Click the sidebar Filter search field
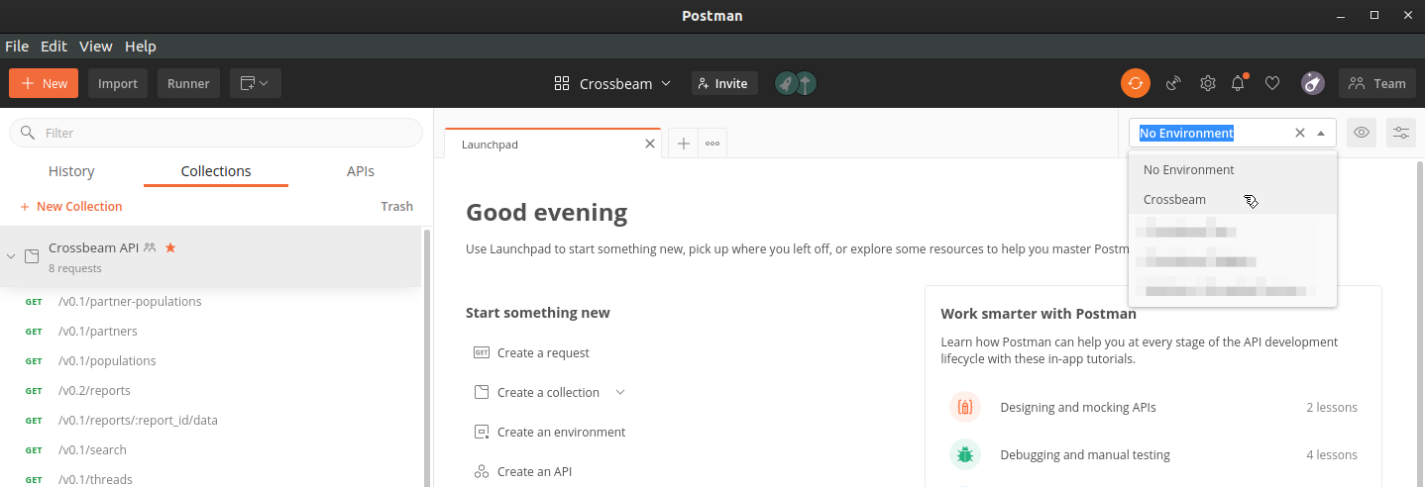Image resolution: width=1425 pixels, height=487 pixels. (216, 133)
